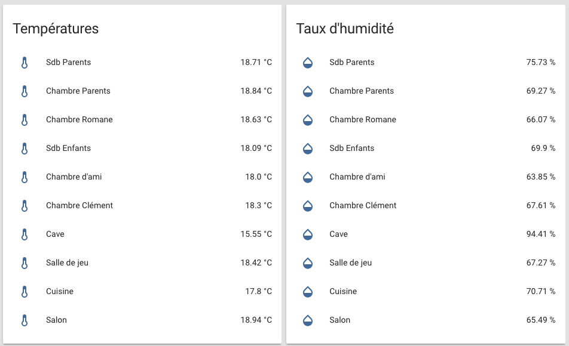Click the 18.42 °C Salle de jeu reading
The image size is (569, 346).
pyautogui.click(x=256, y=263)
